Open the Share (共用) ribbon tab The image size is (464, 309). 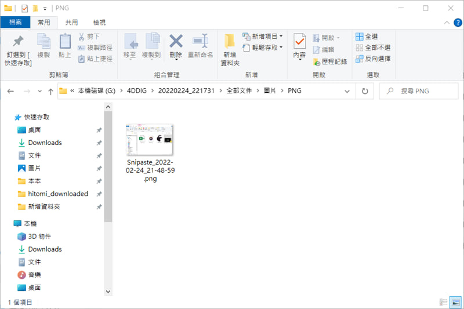71,23
